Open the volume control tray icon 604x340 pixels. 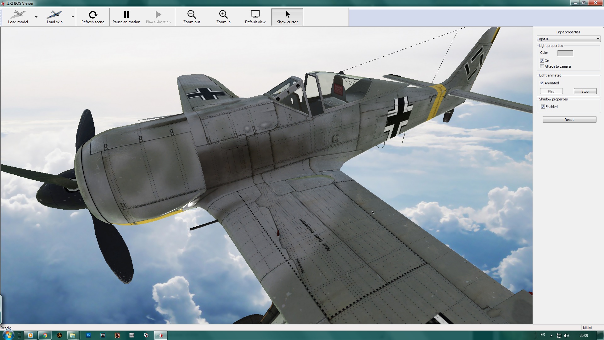567,336
